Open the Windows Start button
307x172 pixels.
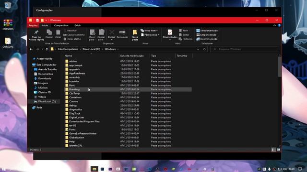tap(3, 169)
